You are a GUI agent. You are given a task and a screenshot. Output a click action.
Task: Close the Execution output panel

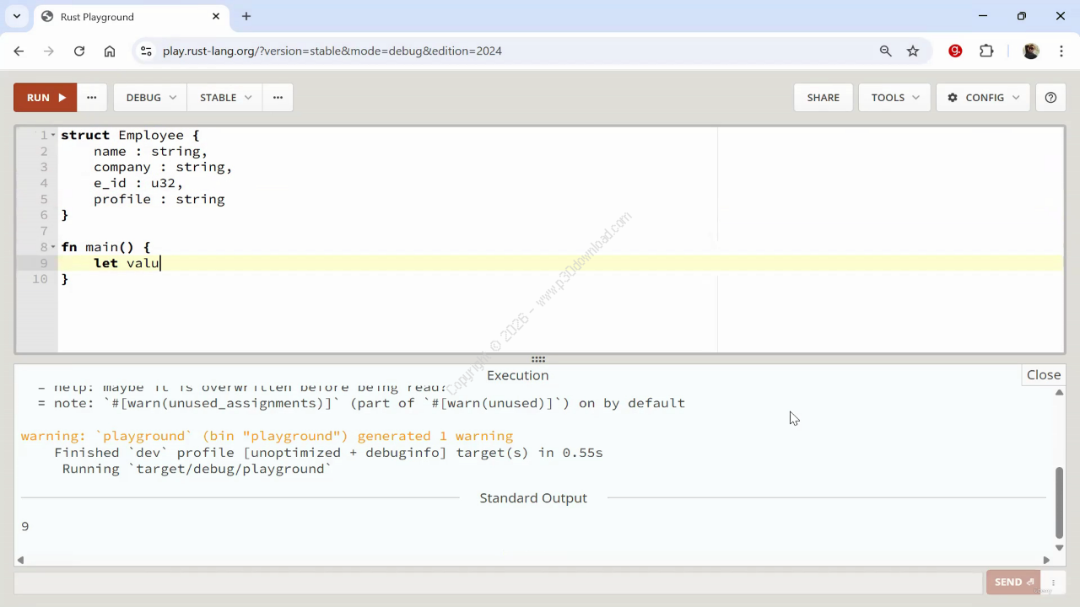click(1044, 375)
